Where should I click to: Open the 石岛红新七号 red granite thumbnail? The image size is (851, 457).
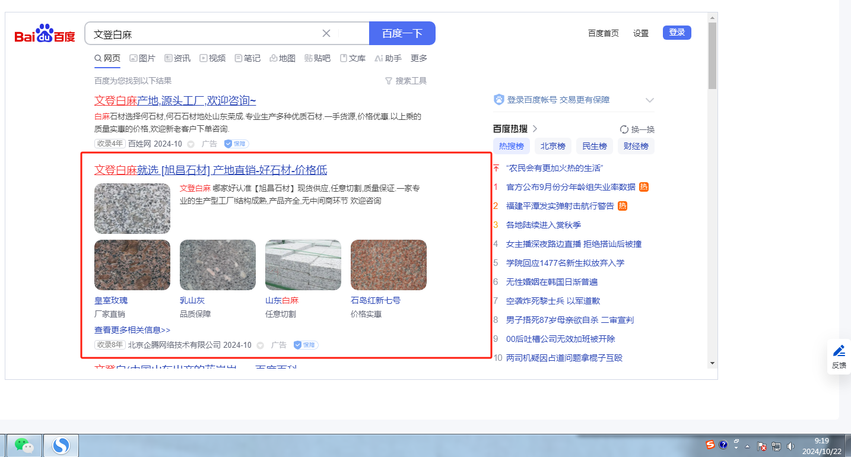(x=389, y=265)
